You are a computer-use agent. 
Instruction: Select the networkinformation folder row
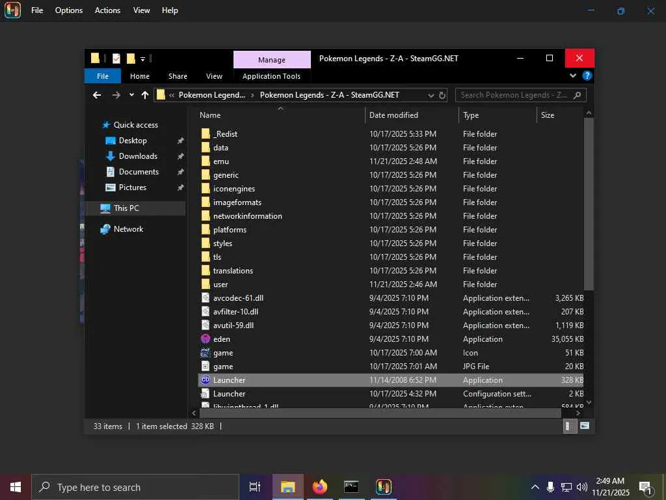coord(391,216)
